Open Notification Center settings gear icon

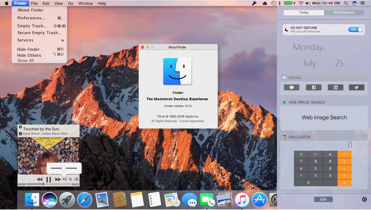click(364, 199)
